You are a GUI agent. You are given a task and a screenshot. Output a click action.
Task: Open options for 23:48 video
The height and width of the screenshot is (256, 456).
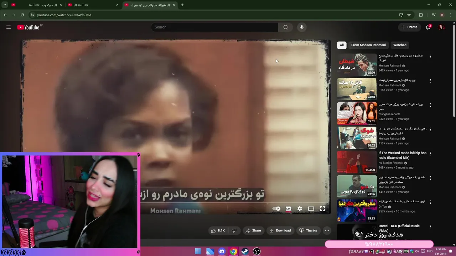(x=430, y=81)
